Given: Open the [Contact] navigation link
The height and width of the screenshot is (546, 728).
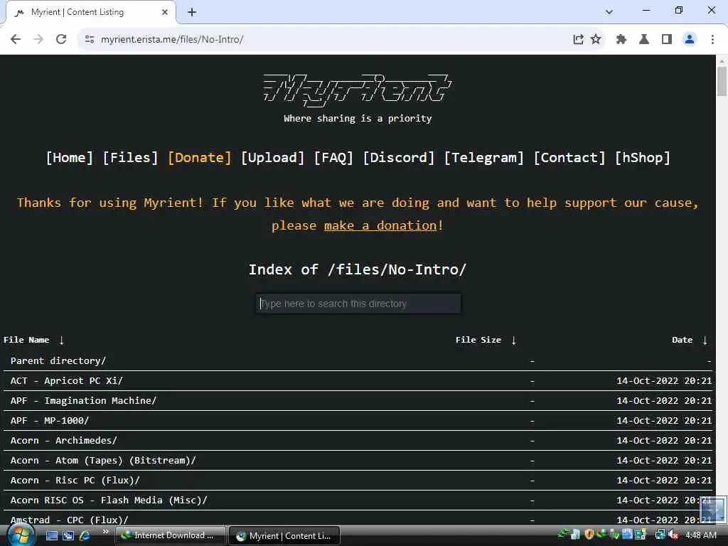Looking at the screenshot, I should (x=569, y=157).
